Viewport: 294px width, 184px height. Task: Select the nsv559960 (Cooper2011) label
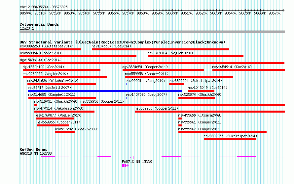[156, 108]
